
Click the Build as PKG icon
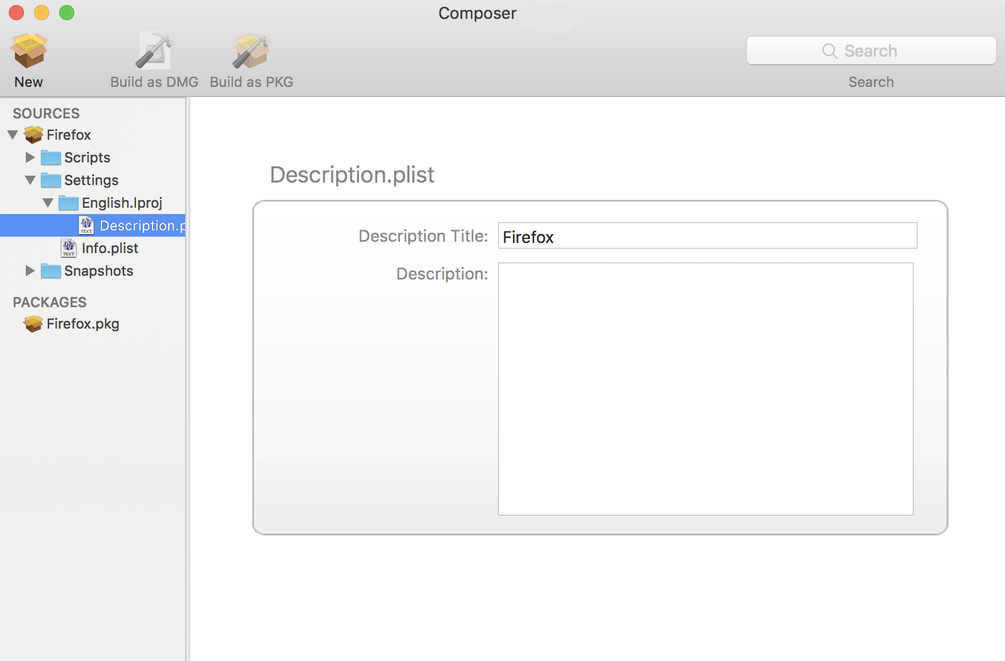251,51
